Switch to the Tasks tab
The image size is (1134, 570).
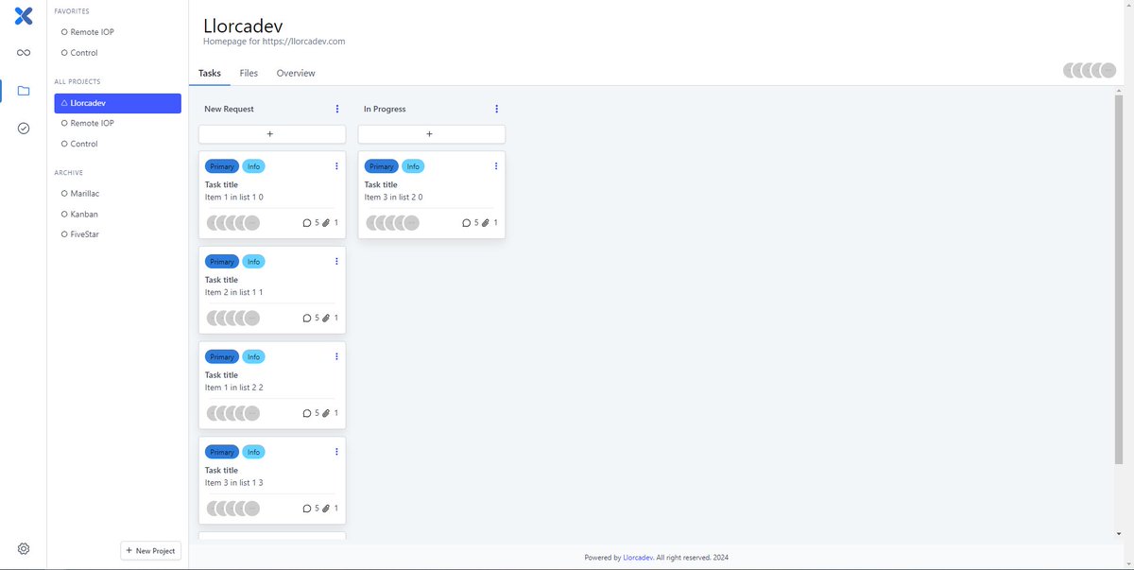point(210,73)
